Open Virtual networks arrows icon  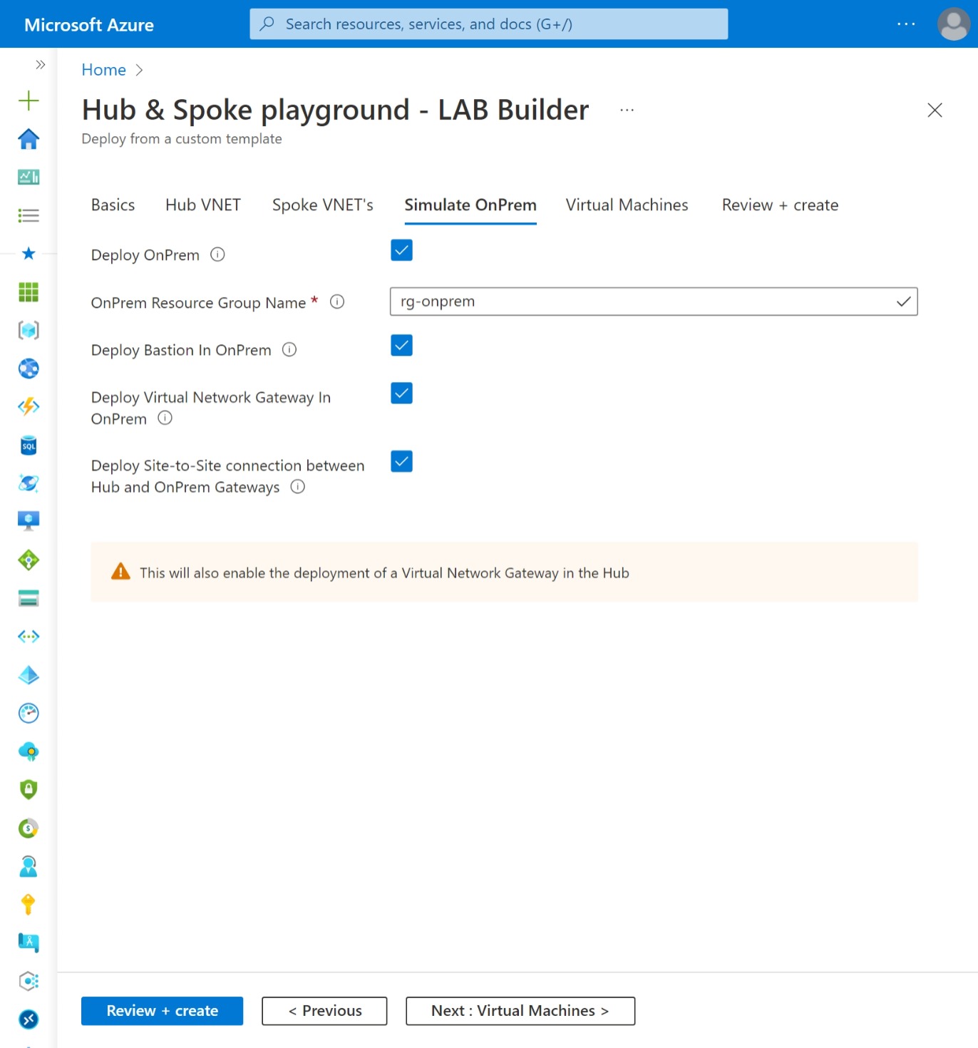point(29,637)
